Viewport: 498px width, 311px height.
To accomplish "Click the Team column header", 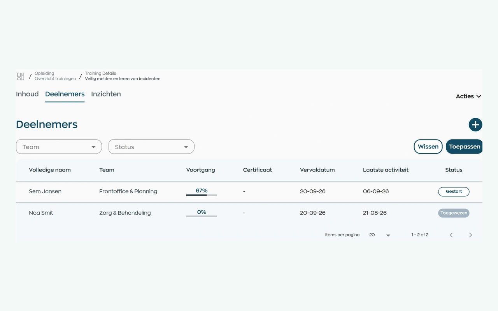I will tap(107, 170).
